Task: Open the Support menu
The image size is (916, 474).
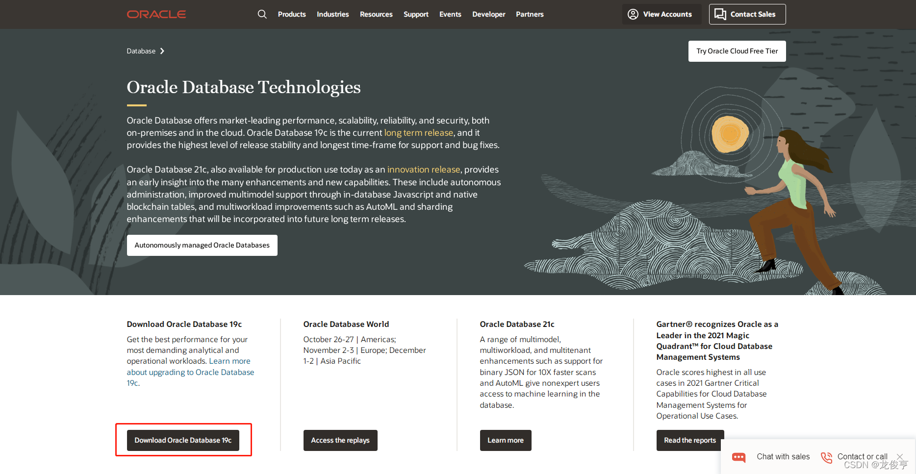Action: click(x=416, y=14)
